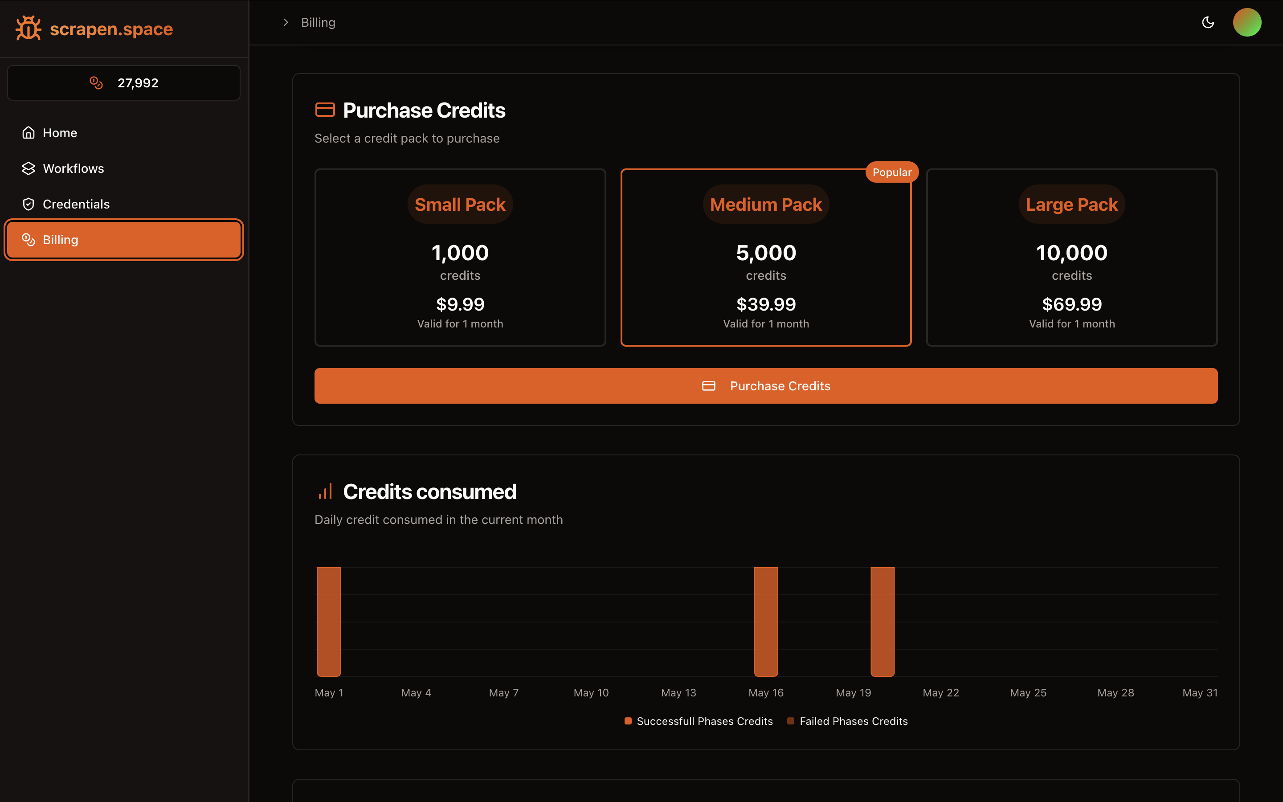Image resolution: width=1283 pixels, height=802 pixels.
Task: Select the Small Pack credit option
Action: pos(460,257)
